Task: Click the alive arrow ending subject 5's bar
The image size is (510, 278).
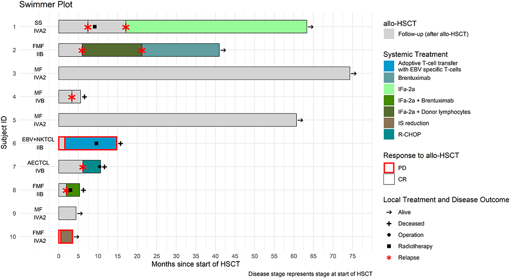Action: (301, 120)
